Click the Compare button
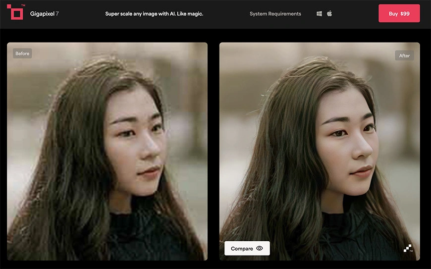Viewport: 431px width, 269px height. pyautogui.click(x=247, y=248)
